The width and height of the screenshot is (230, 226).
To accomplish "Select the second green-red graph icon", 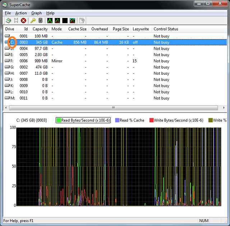I will (57, 20).
